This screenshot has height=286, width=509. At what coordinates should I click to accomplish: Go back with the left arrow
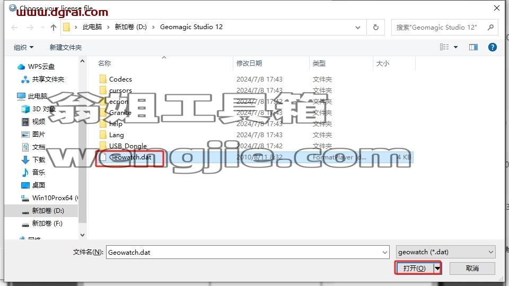click(15, 28)
